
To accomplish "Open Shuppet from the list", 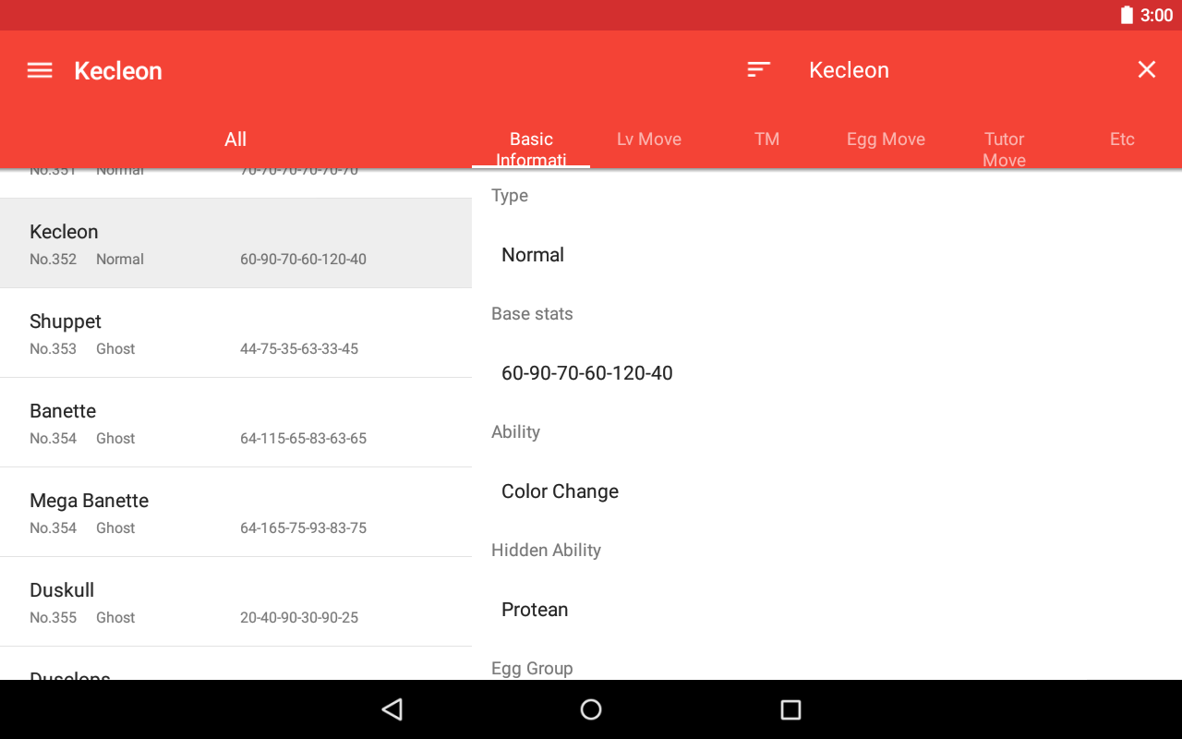I will point(235,333).
